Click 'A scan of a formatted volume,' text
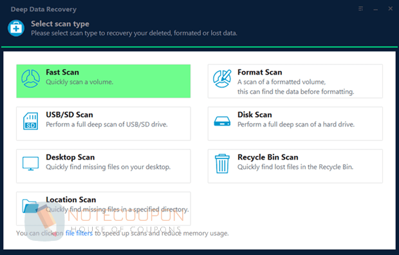399x255 pixels. (281, 82)
